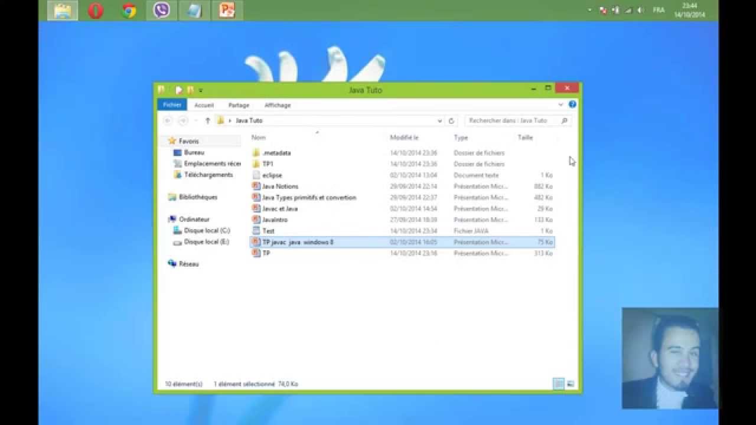Open PowerPoint from the taskbar

click(x=227, y=11)
